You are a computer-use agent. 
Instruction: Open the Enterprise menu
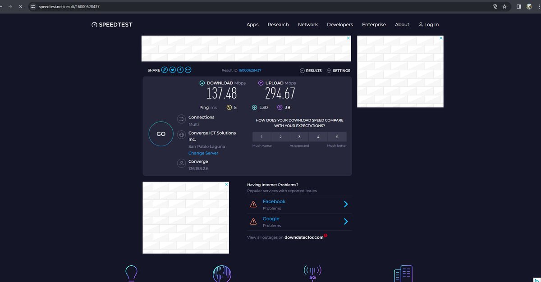pos(374,25)
